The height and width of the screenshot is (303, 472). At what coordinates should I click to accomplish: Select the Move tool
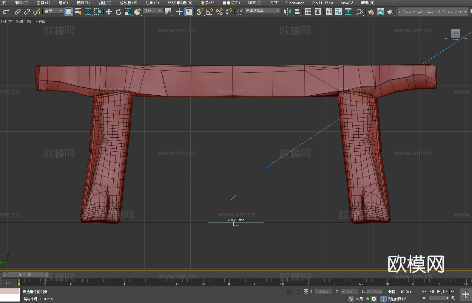[109, 12]
